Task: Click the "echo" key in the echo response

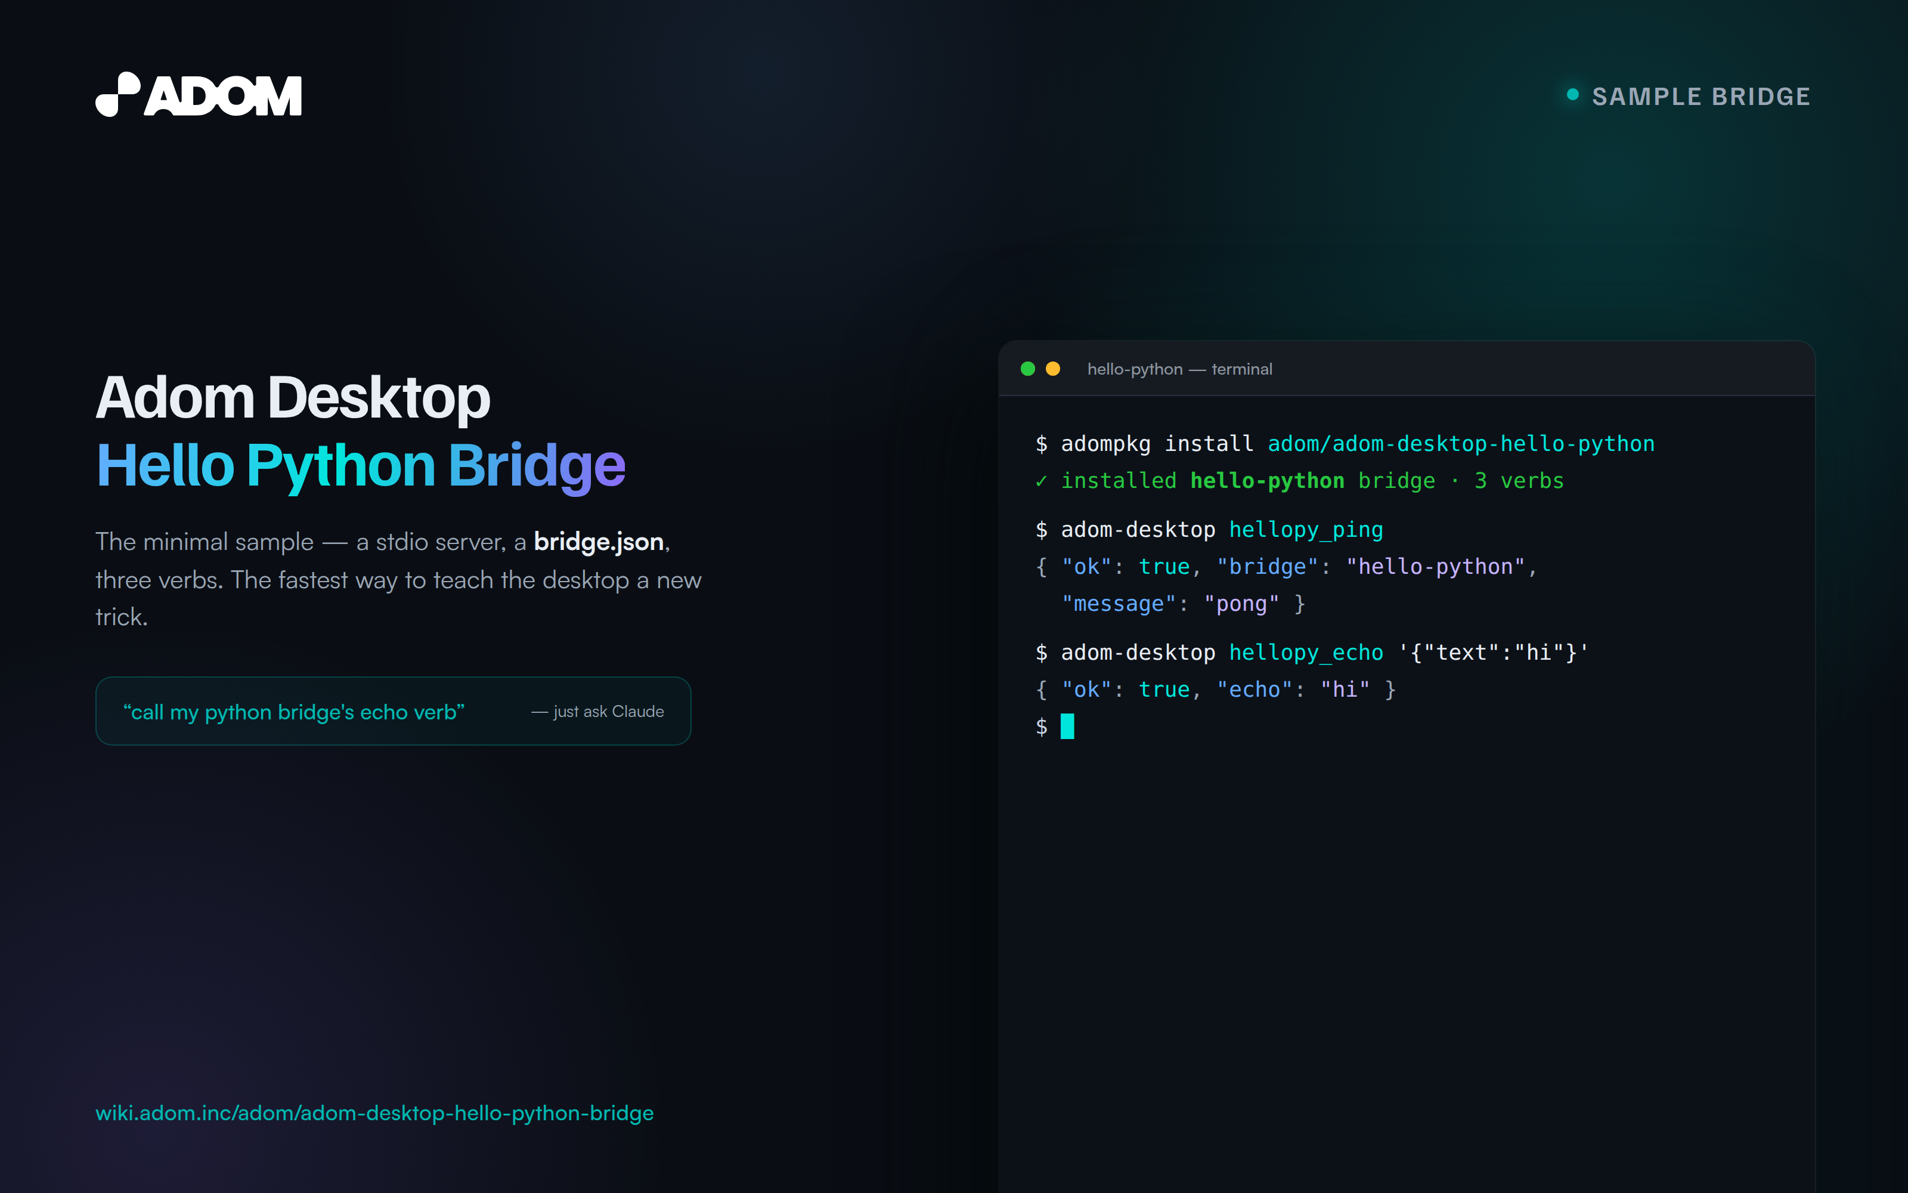Action: [x=1255, y=690]
